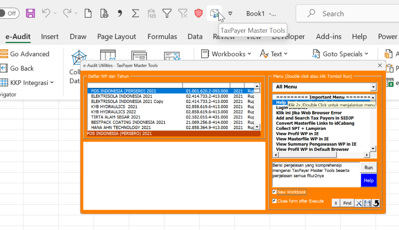Select BESTPACK COATING INDONESIA 2021 row
The width and height of the screenshot is (399, 230).
click(x=171, y=122)
